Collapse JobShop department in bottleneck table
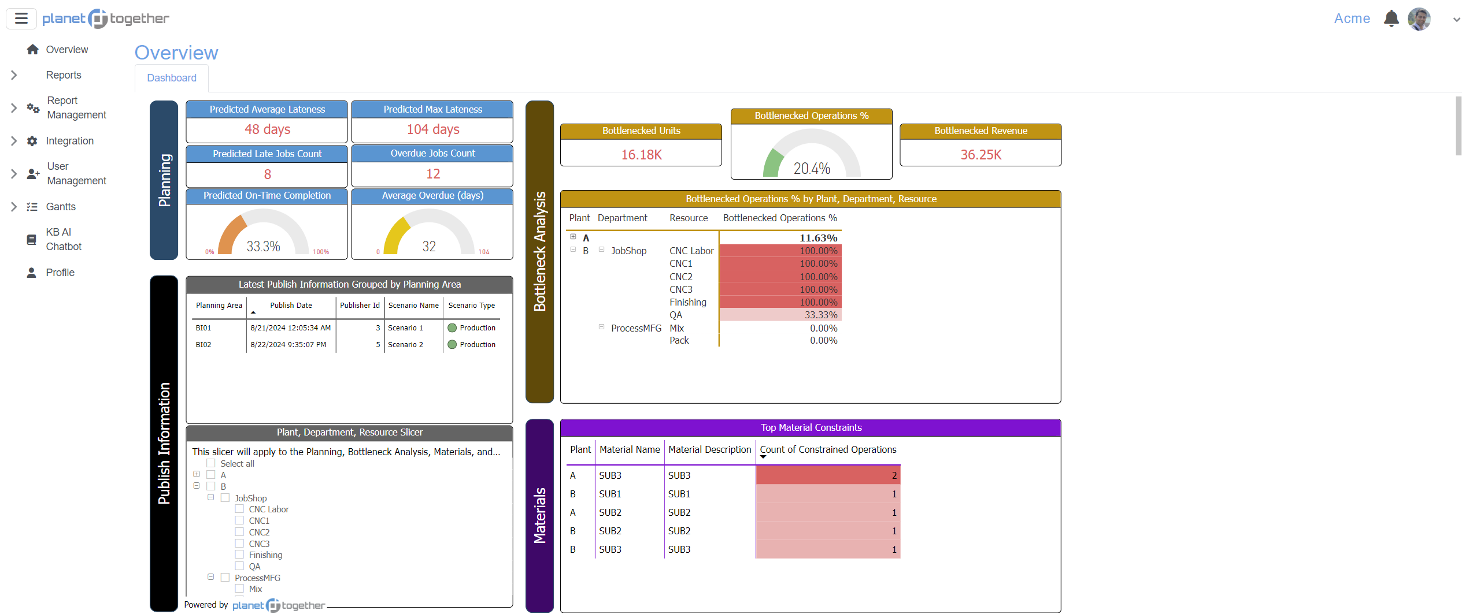The image size is (1480, 614). 601,250
